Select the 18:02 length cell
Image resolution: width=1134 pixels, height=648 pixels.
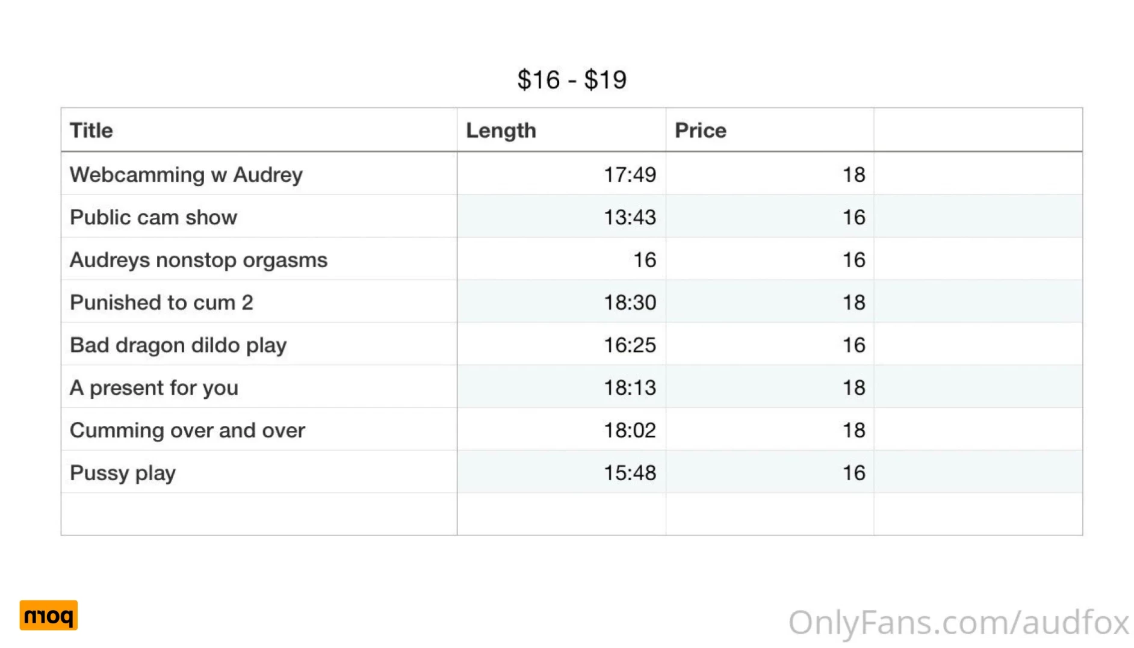click(x=561, y=430)
